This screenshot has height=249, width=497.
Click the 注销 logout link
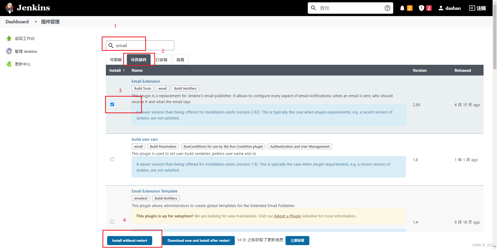(x=481, y=8)
